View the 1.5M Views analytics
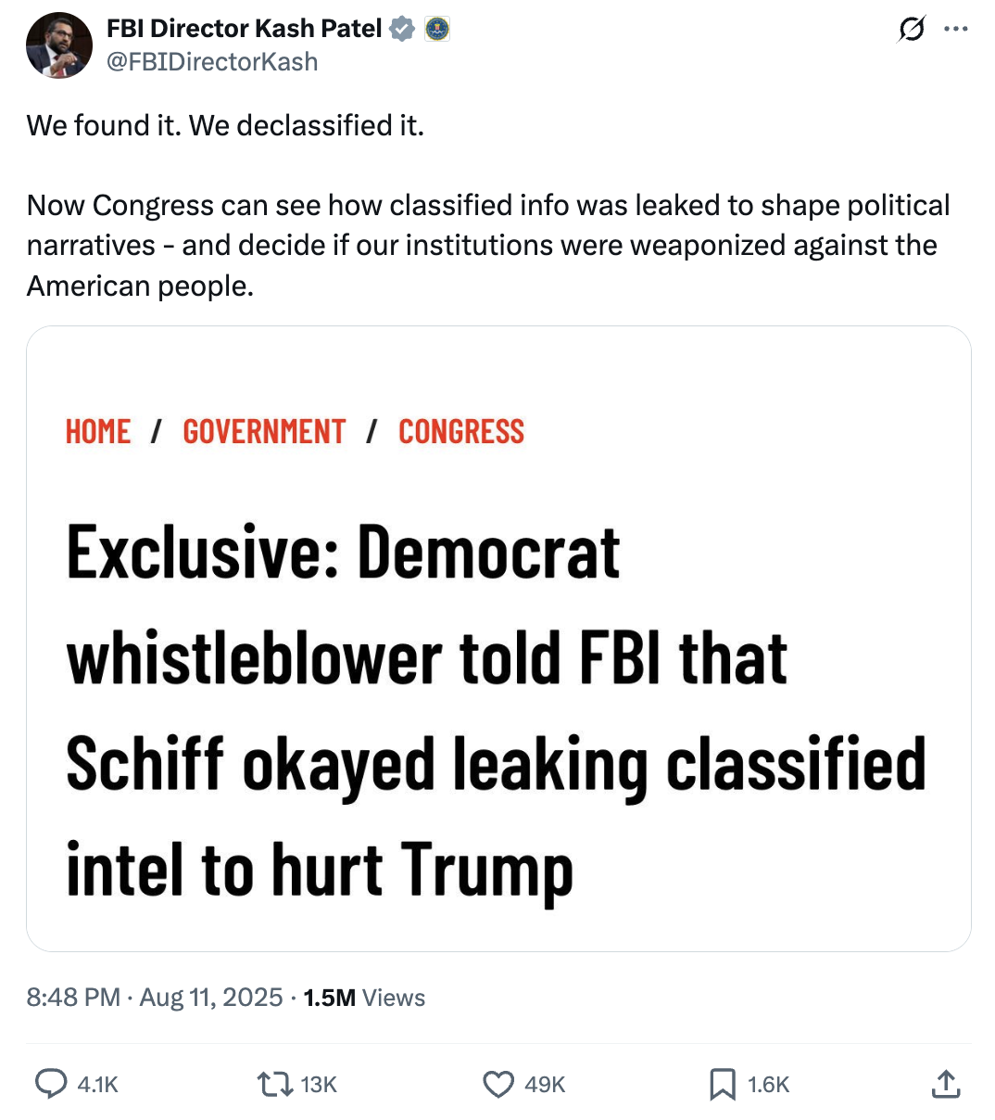The height and width of the screenshot is (1120, 995). coord(364,998)
